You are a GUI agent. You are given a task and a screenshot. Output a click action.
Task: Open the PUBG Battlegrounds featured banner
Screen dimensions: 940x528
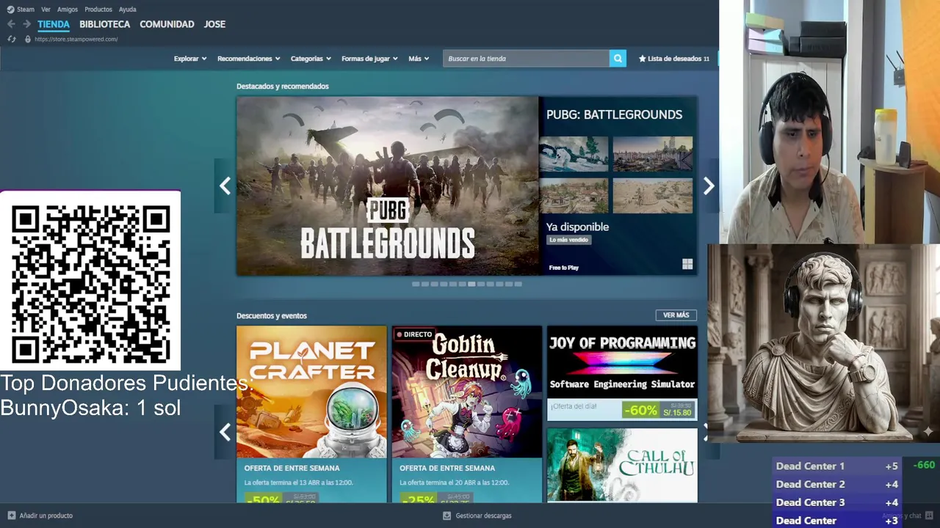[388, 186]
